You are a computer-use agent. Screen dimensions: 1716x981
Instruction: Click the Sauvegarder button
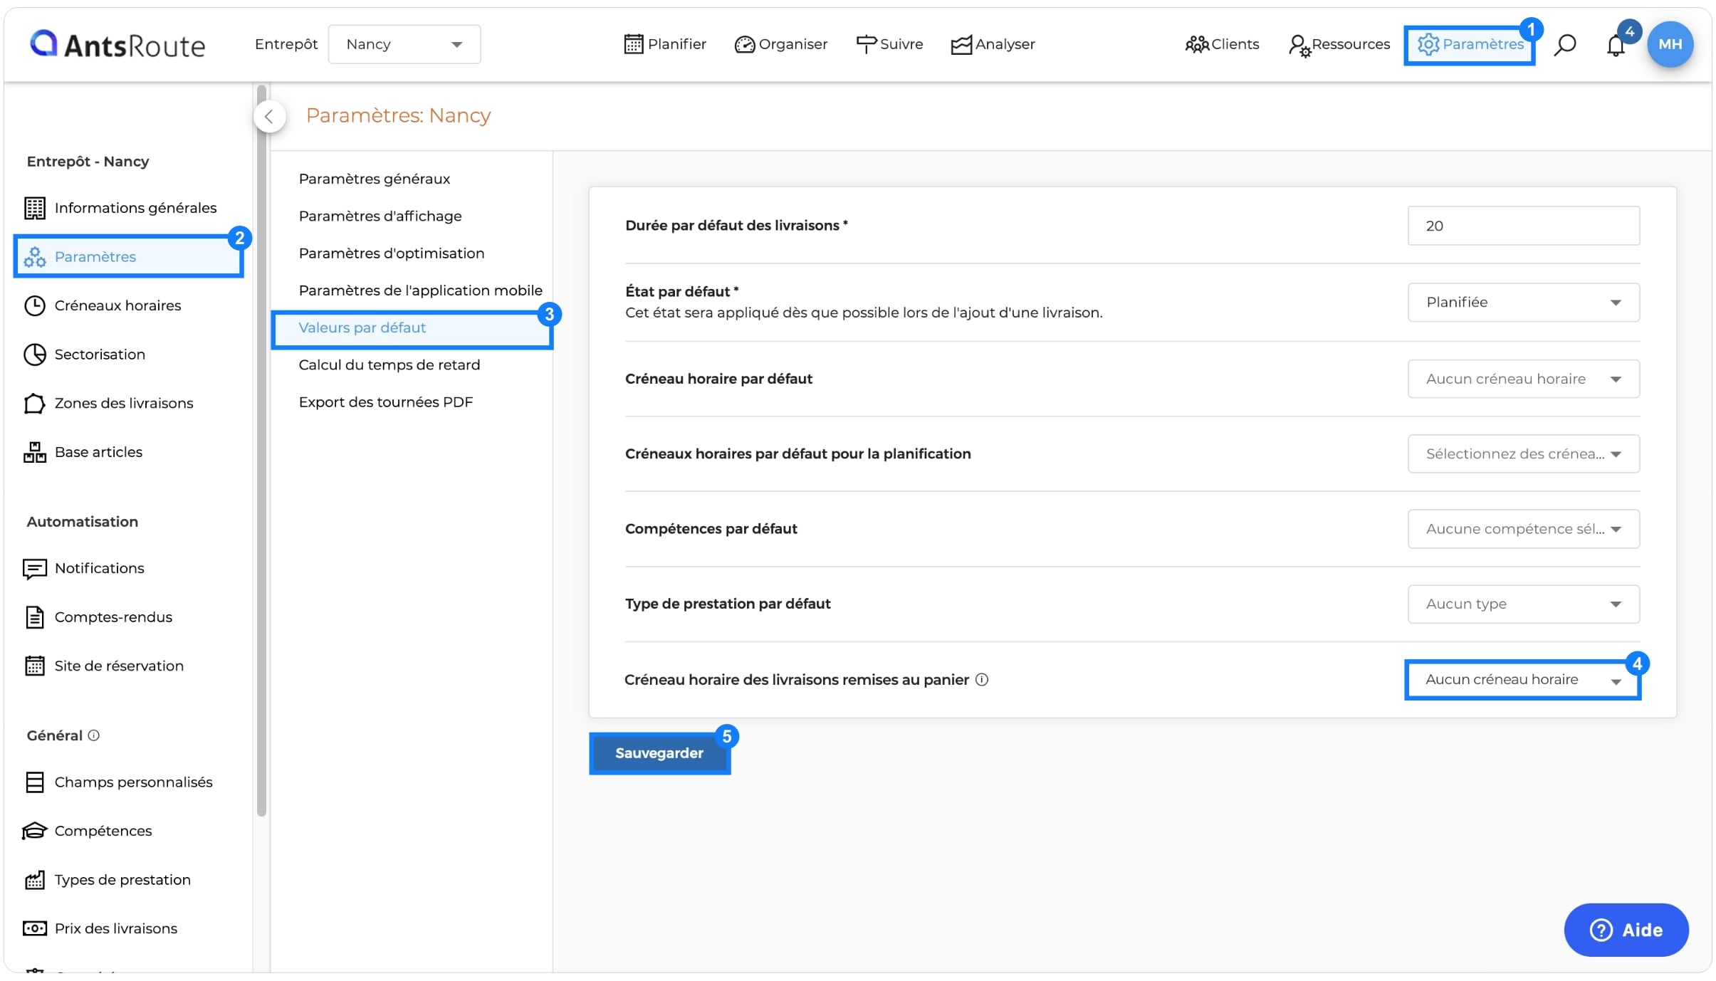tap(659, 753)
